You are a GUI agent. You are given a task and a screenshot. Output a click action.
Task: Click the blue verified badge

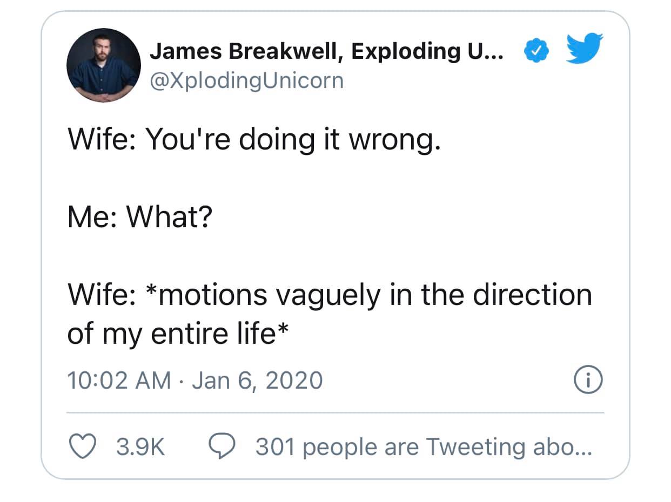click(x=536, y=52)
